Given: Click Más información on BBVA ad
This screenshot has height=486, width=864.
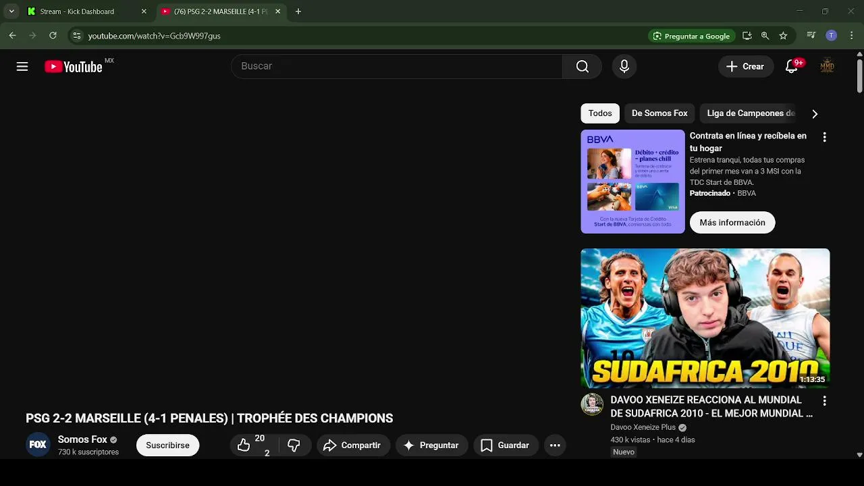Looking at the screenshot, I should (x=732, y=223).
